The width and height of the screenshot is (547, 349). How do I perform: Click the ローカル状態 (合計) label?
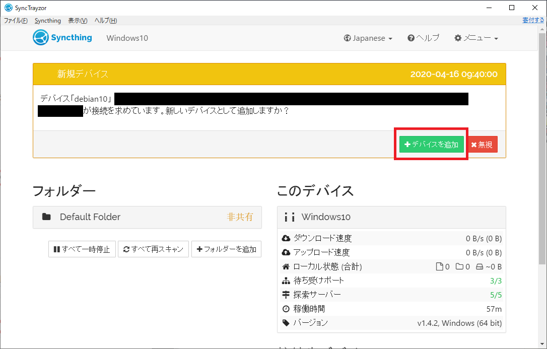click(327, 267)
